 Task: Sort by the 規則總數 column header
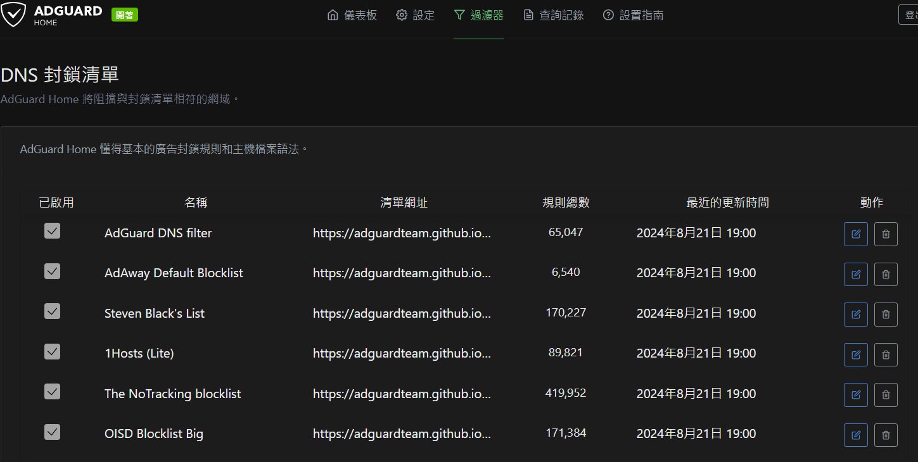pos(566,203)
